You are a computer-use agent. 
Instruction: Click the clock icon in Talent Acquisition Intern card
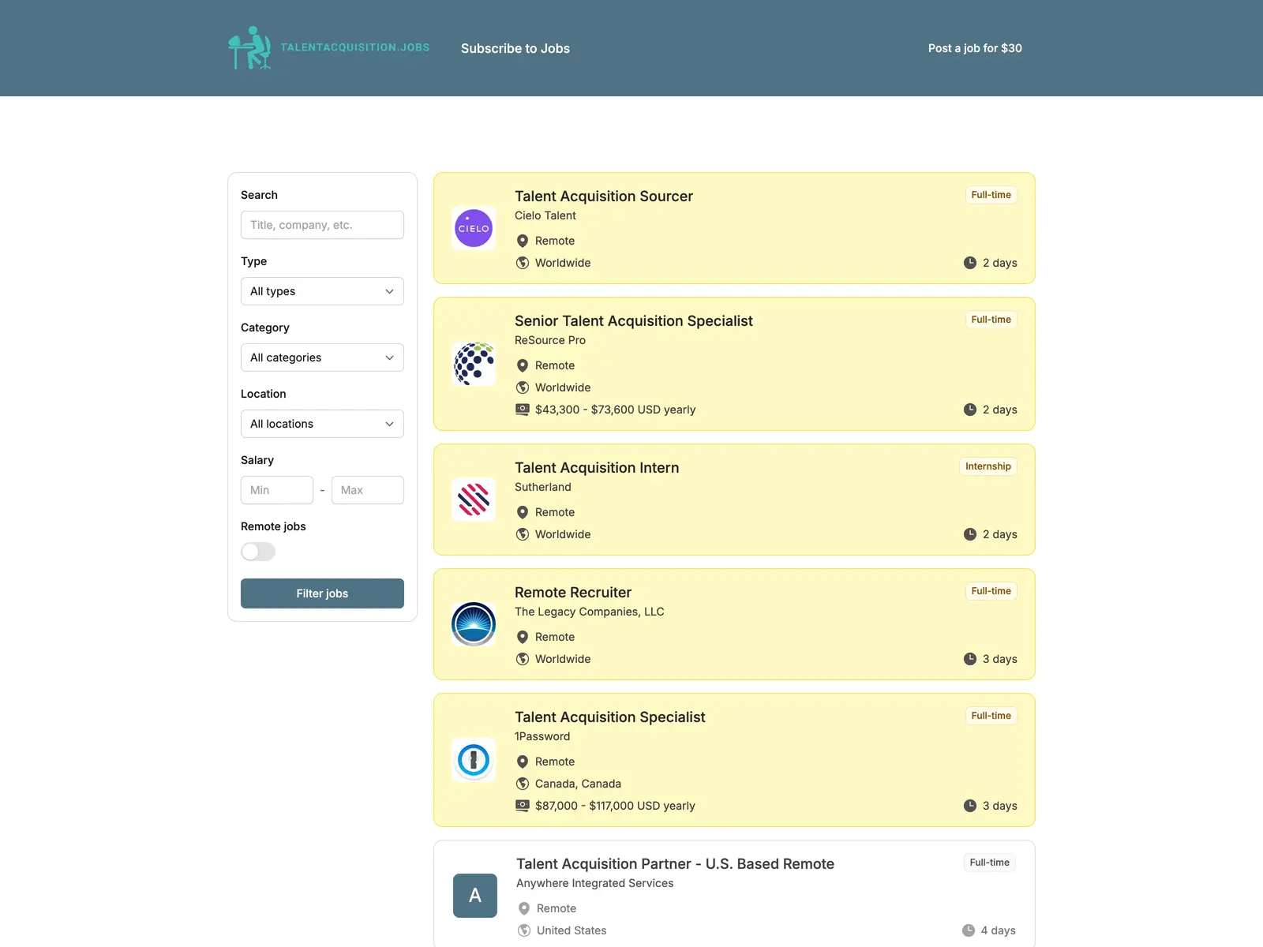970,534
